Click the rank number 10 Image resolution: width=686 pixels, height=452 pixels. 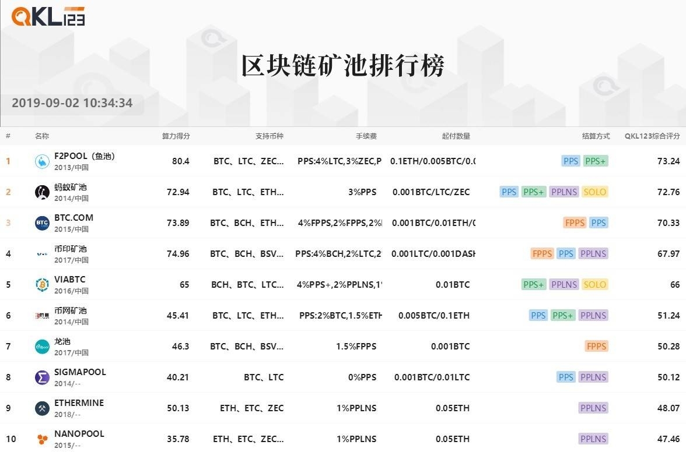[x=11, y=439]
